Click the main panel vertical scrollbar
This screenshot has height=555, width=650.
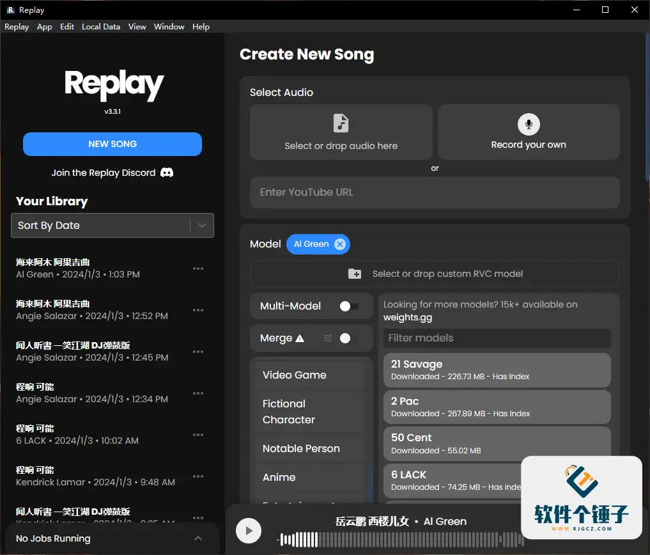tap(647, 108)
